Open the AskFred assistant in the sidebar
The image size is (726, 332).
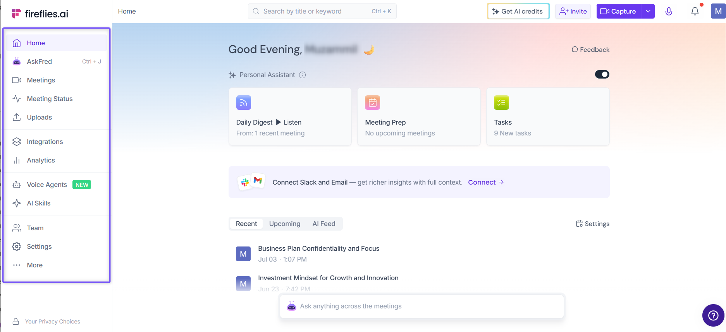(57, 62)
